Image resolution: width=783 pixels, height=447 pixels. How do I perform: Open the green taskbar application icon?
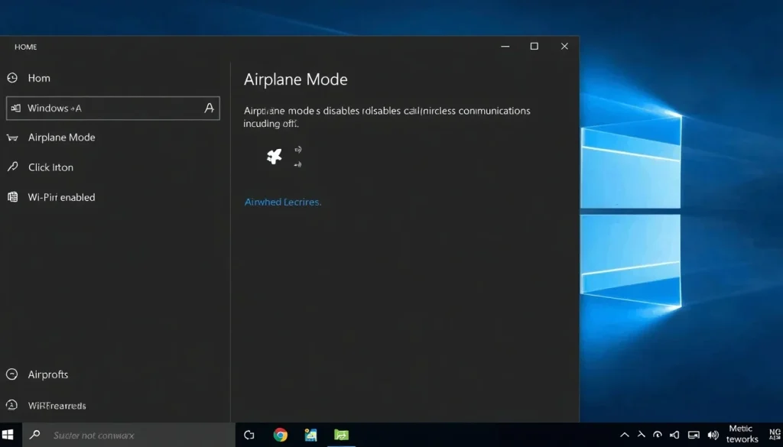click(342, 435)
